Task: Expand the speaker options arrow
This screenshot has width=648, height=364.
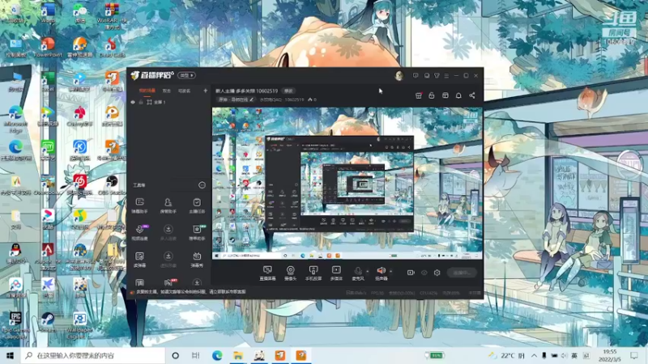Action: [391, 271]
